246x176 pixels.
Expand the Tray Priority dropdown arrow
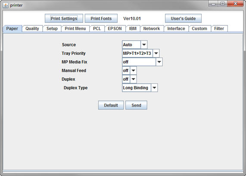156,53
